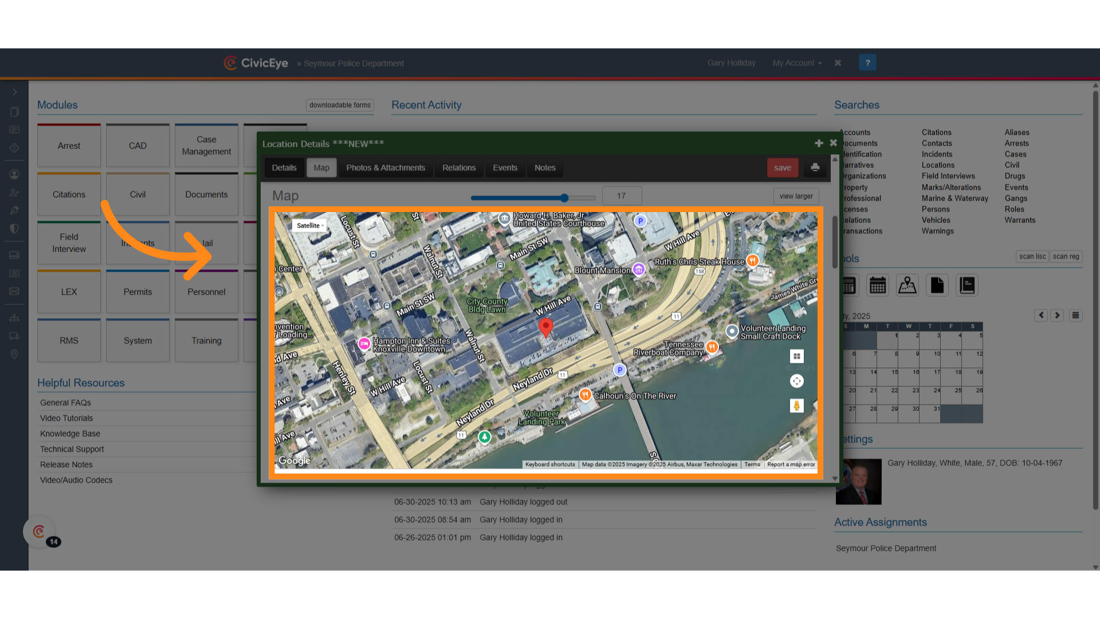
Task: Select the Map tab
Action: [x=321, y=168]
